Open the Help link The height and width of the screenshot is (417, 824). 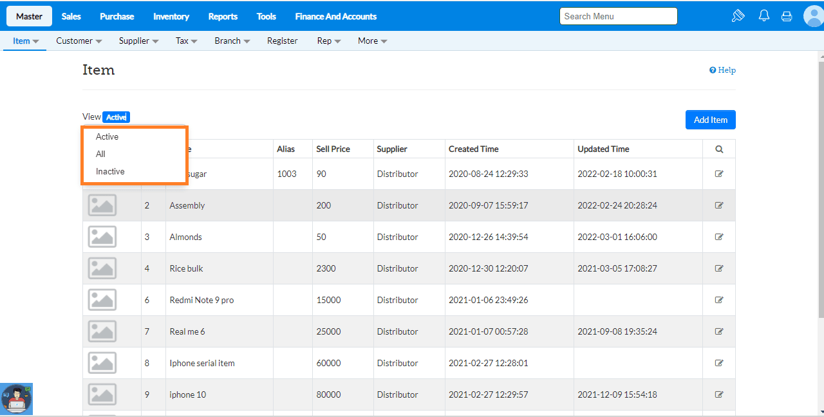[x=722, y=70]
